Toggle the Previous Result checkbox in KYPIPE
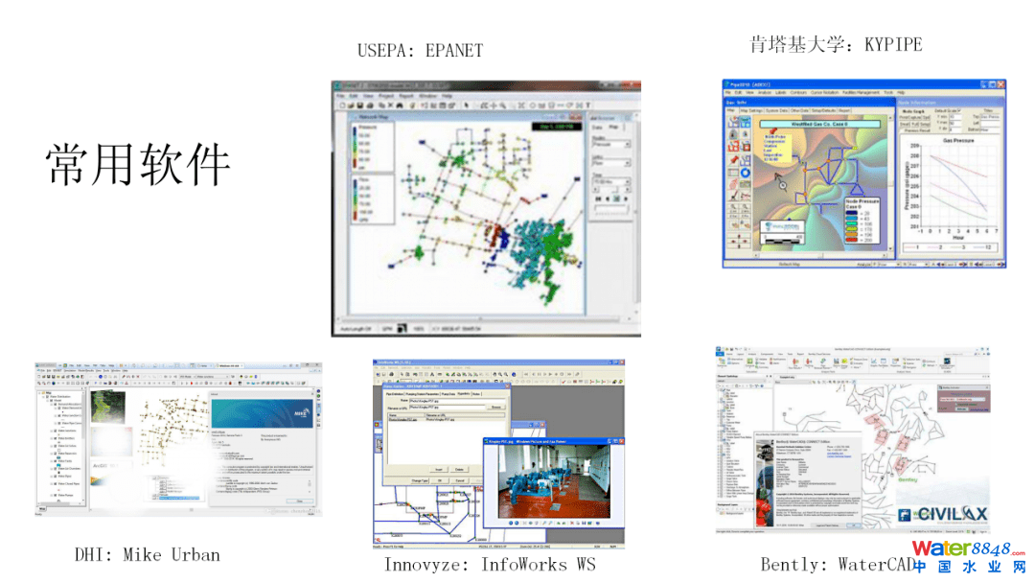Viewport: 1035px width, 583px height. pyautogui.click(x=901, y=129)
